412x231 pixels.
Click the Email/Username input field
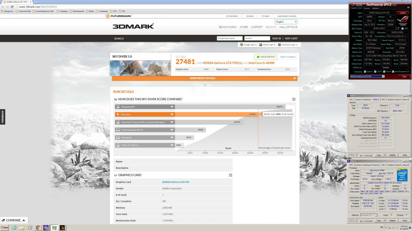click(x=230, y=38)
